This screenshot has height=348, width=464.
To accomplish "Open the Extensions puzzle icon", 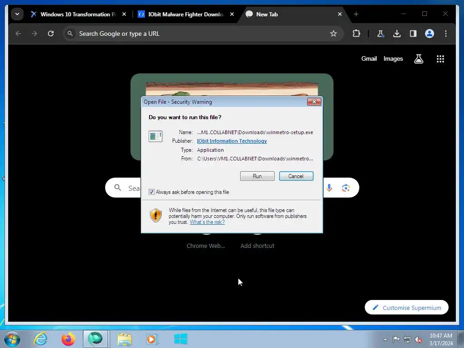I will [x=356, y=34].
